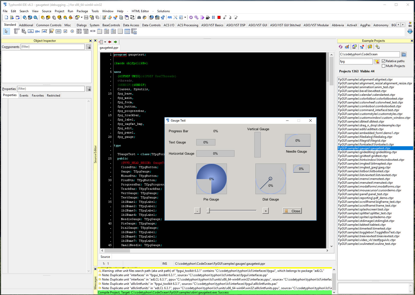The image size is (415, 295).
Task: Click the CodeOcean directory path field
Action: [x=369, y=54]
